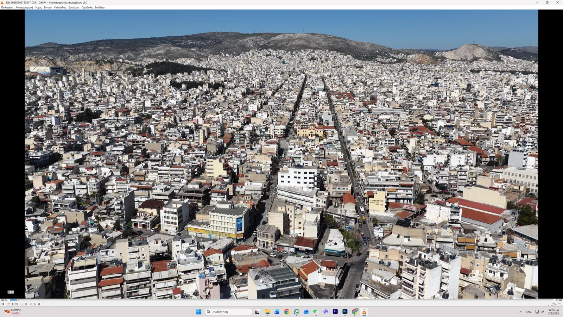Open the Εργαλεία menu
This screenshot has height=317, width=563.
74,7
